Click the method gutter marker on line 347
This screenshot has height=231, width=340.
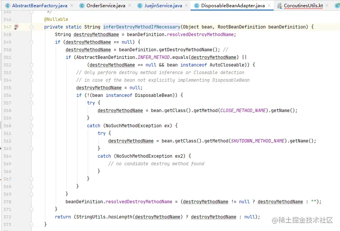click(x=16, y=27)
